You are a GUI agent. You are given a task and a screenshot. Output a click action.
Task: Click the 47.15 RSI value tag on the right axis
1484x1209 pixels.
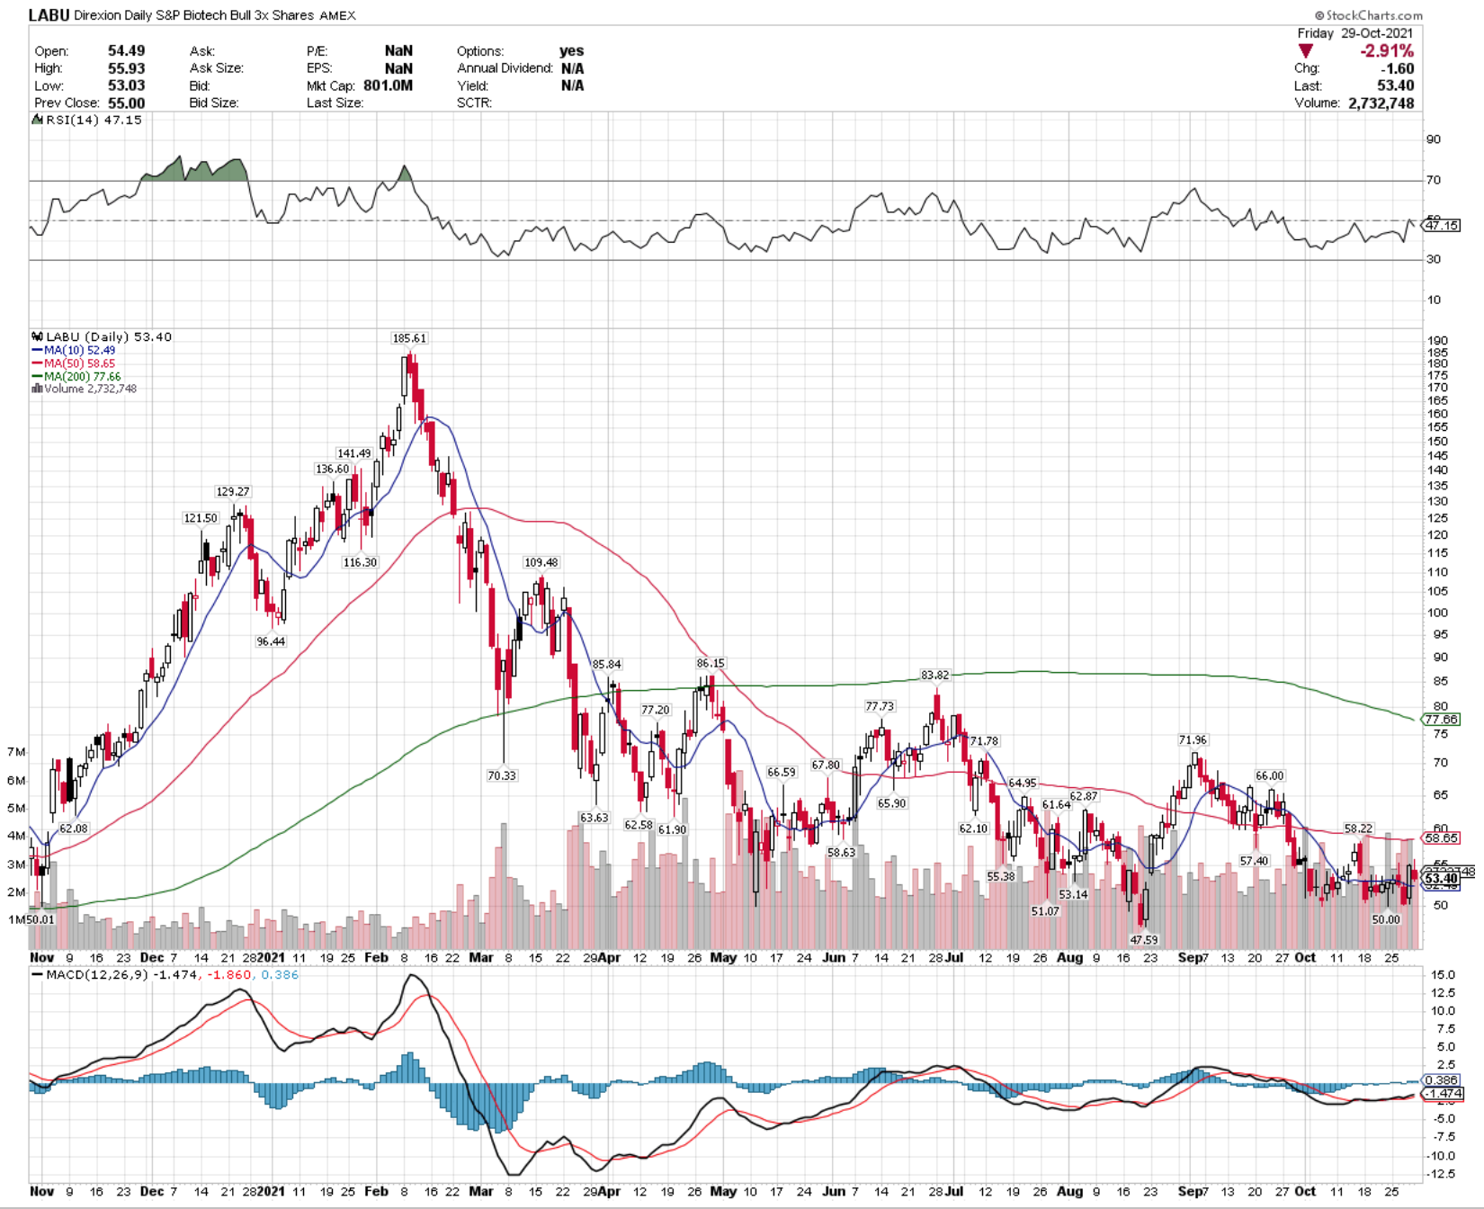1442,225
